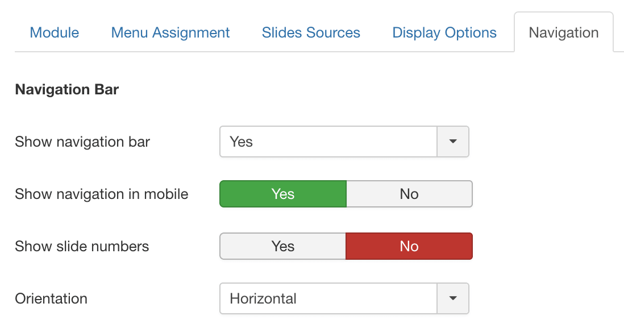Click the Show slide numbers label
The width and height of the screenshot is (624, 324).
(82, 246)
